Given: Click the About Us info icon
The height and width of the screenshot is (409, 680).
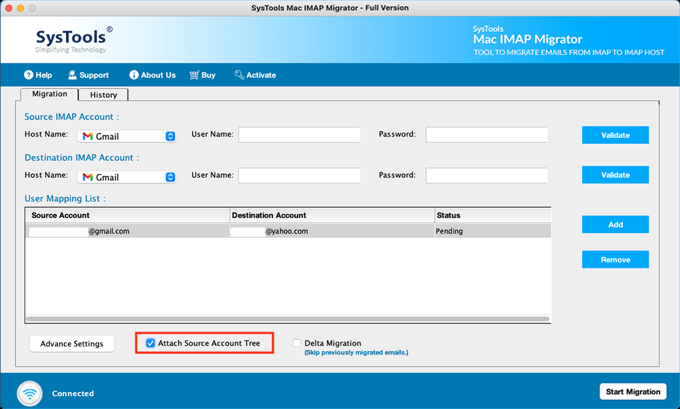Looking at the screenshot, I should pyautogui.click(x=133, y=75).
